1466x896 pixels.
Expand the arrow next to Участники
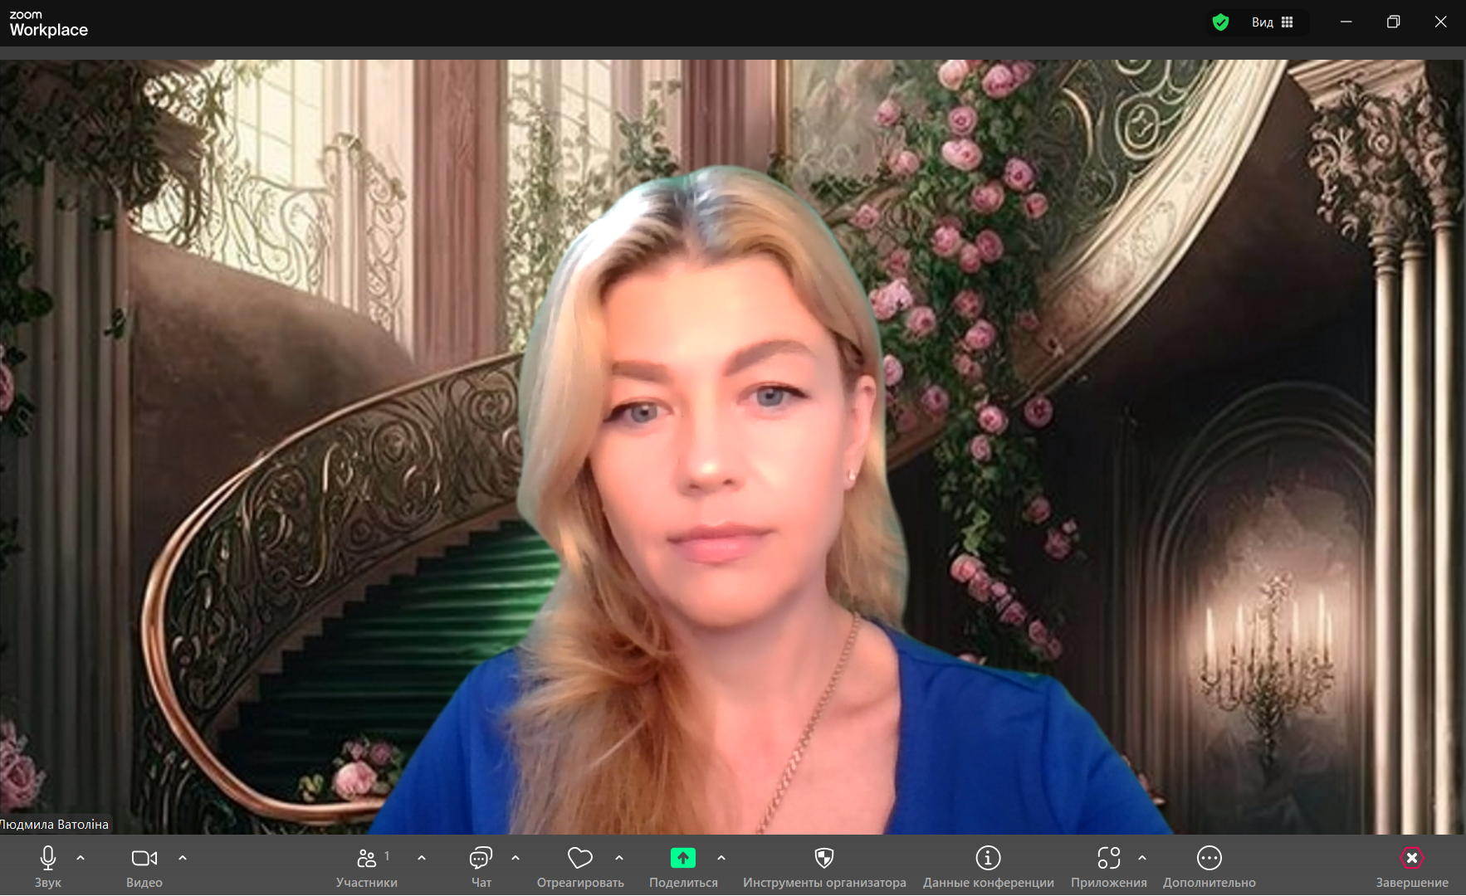tap(422, 858)
